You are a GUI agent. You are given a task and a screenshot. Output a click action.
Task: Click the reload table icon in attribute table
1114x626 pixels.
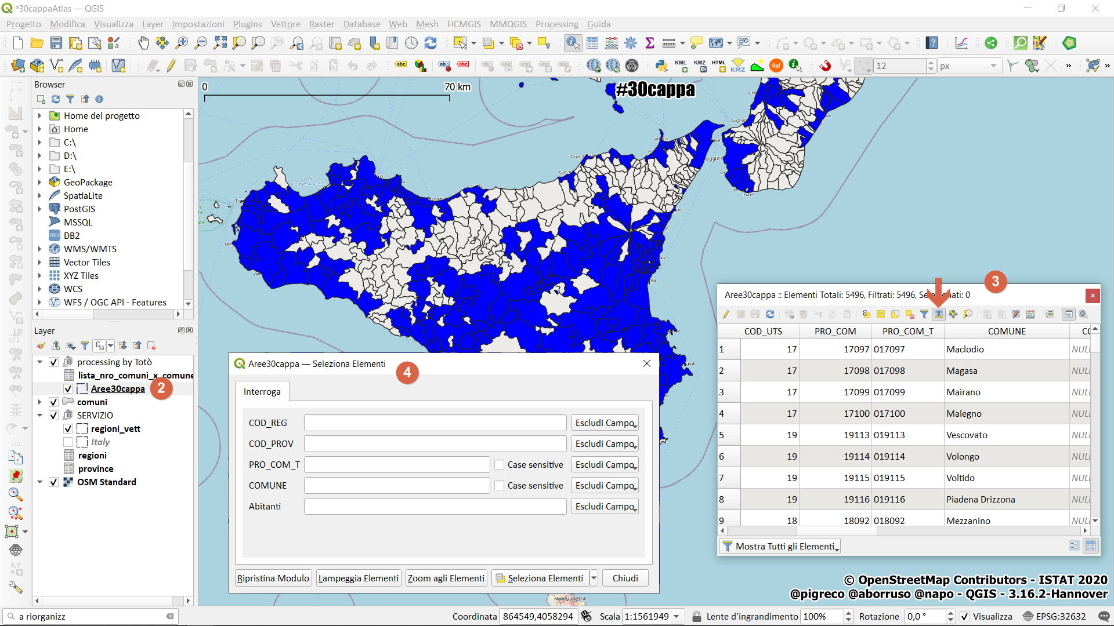770,314
